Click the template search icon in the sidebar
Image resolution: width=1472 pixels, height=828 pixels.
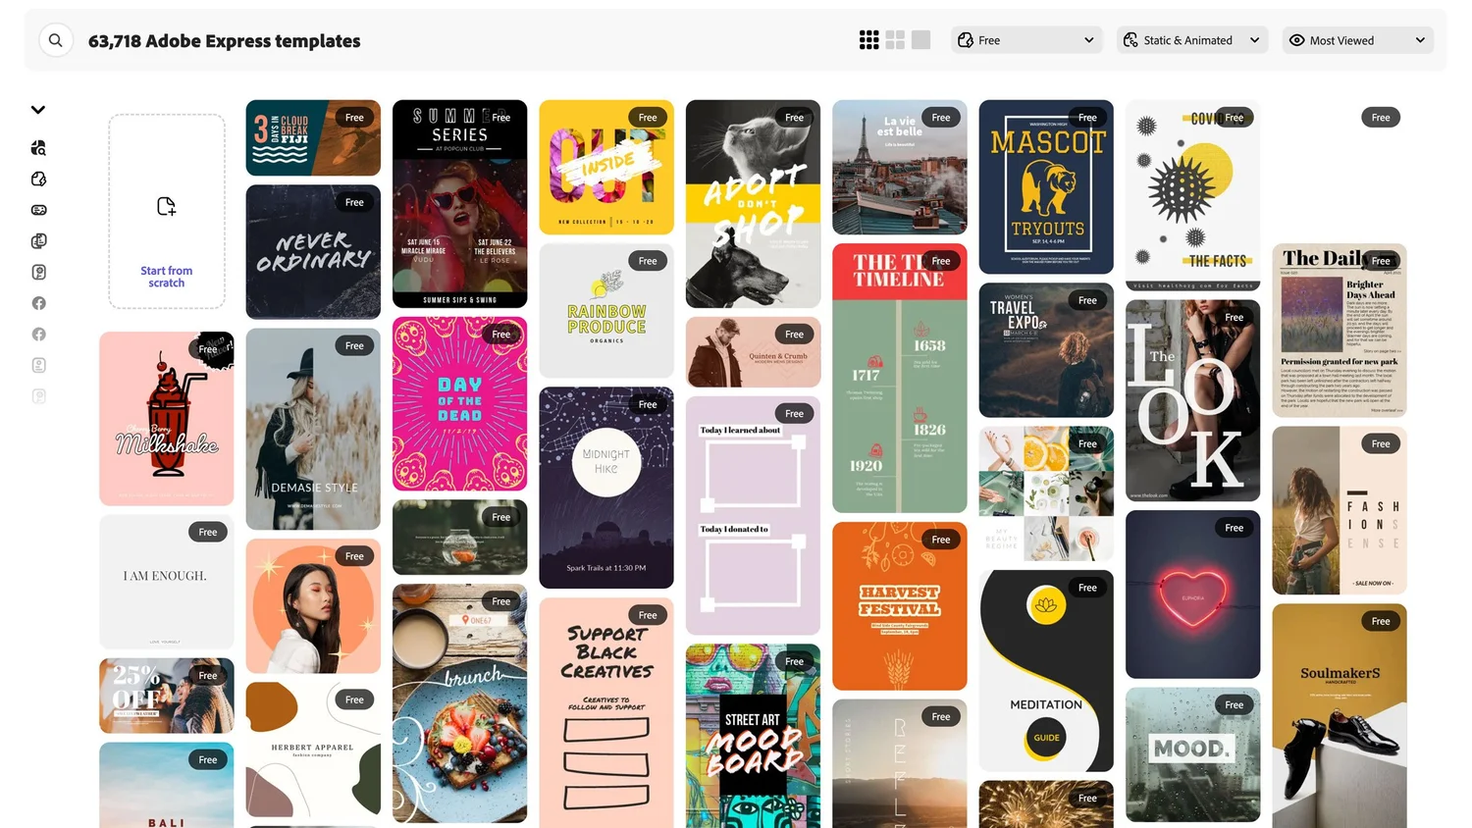38,147
